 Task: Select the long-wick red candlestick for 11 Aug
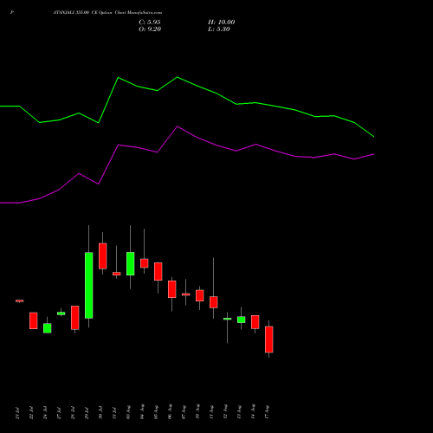tap(214, 302)
